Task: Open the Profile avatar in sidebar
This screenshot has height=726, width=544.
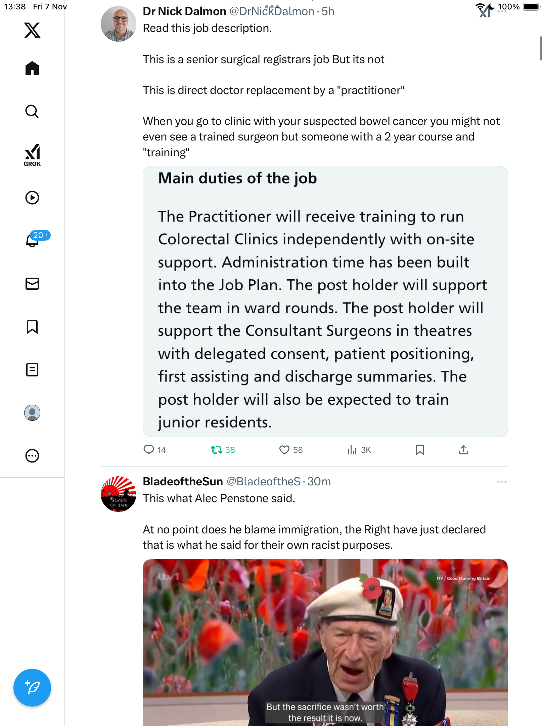Action: pyautogui.click(x=32, y=413)
